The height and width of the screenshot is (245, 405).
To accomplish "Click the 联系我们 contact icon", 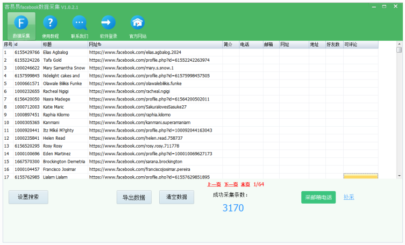I will click(80, 26).
